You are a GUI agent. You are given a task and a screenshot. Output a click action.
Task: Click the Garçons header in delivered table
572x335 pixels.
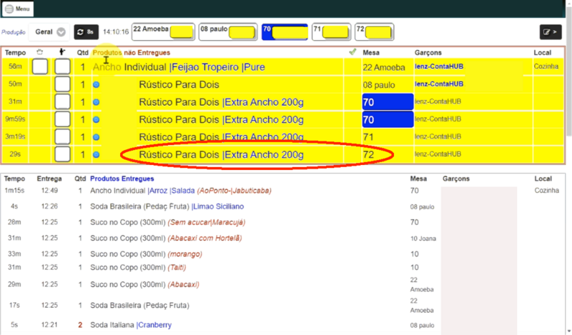pos(456,179)
